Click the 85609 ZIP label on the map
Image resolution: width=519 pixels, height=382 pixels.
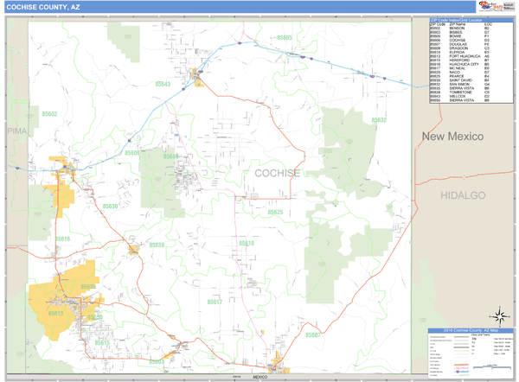pyautogui.click(x=132, y=153)
